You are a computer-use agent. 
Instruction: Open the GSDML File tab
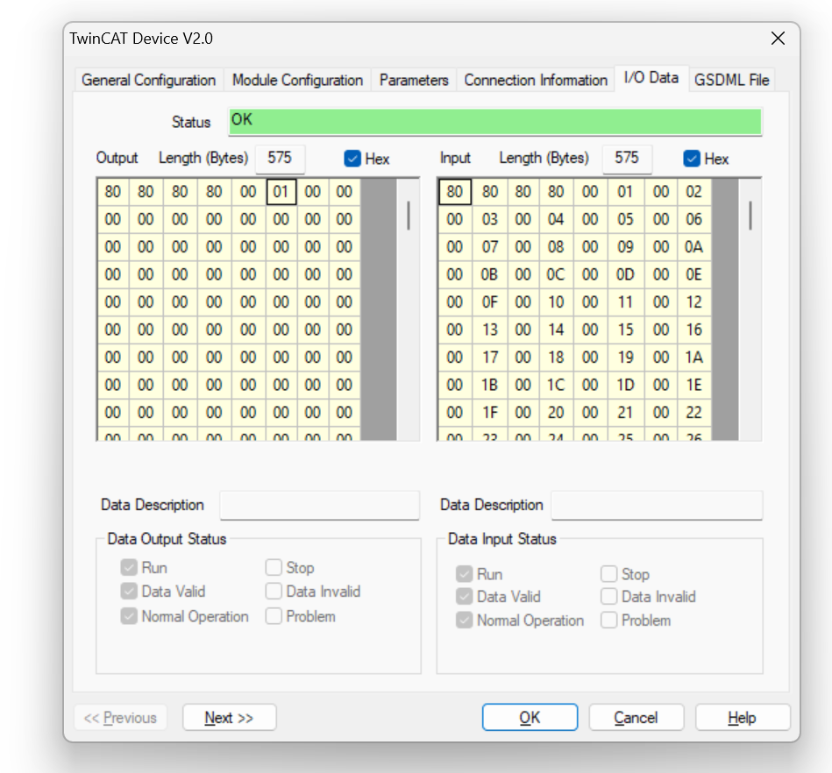point(732,80)
